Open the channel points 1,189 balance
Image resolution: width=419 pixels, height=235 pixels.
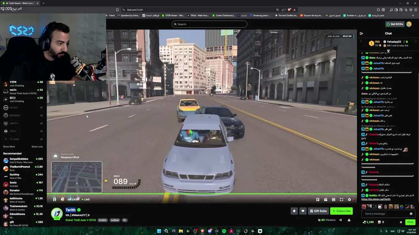368,222
